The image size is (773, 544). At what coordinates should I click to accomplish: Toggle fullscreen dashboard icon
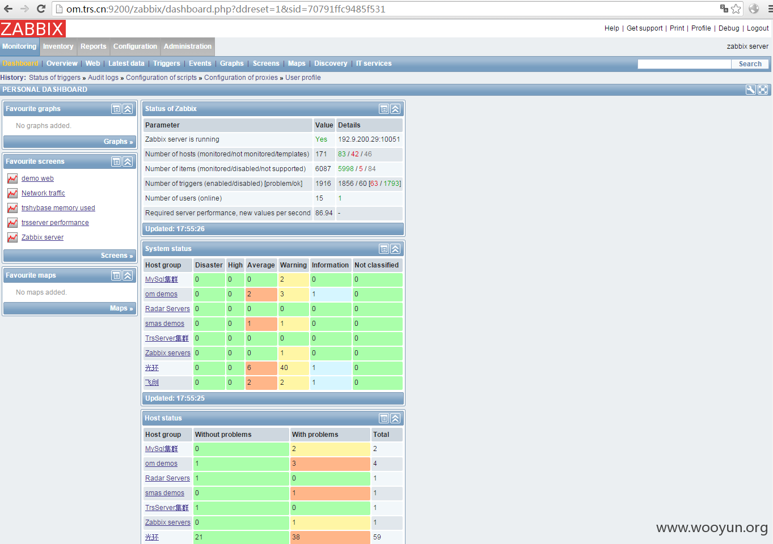[763, 90]
